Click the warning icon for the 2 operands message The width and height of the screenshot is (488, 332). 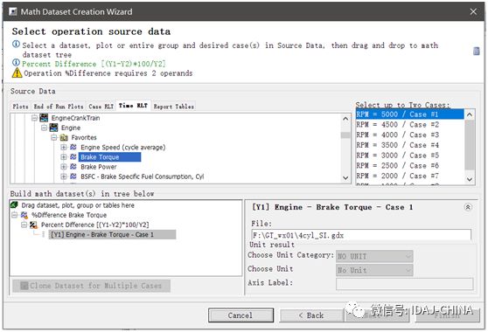(17, 73)
